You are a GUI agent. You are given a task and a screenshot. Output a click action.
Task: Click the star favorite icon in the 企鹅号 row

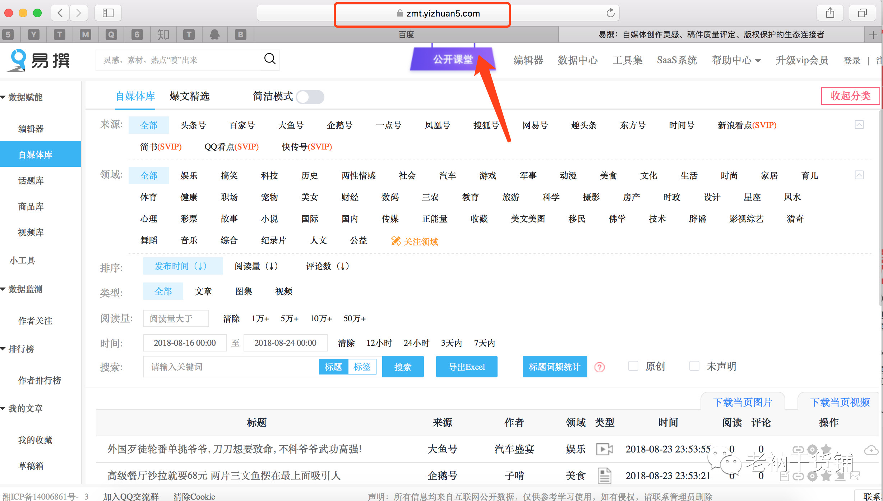tap(826, 476)
